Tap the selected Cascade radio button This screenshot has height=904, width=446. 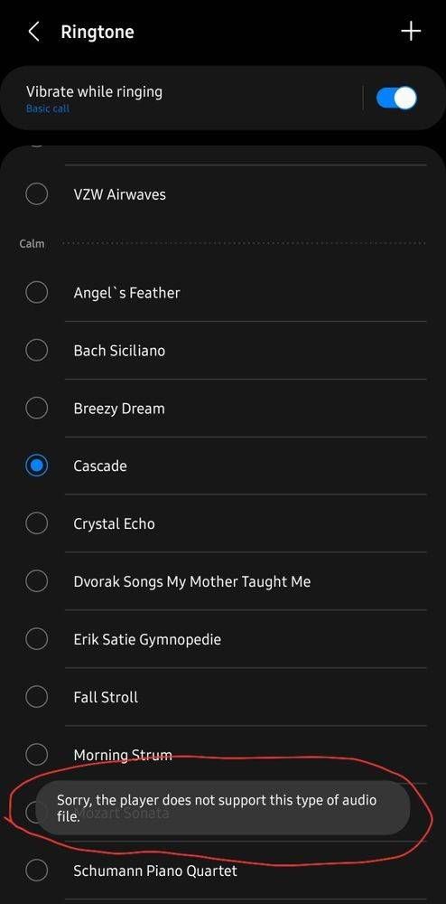point(36,466)
